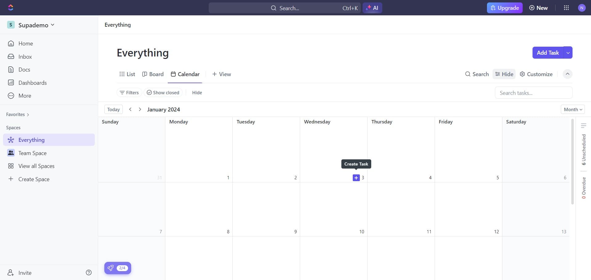Expand the Supademo workspace switcher

click(53, 25)
